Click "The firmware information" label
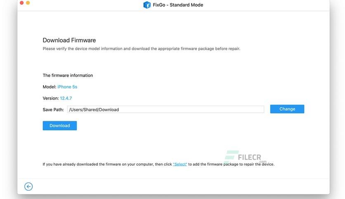This screenshot has width=345, height=199. [68, 75]
